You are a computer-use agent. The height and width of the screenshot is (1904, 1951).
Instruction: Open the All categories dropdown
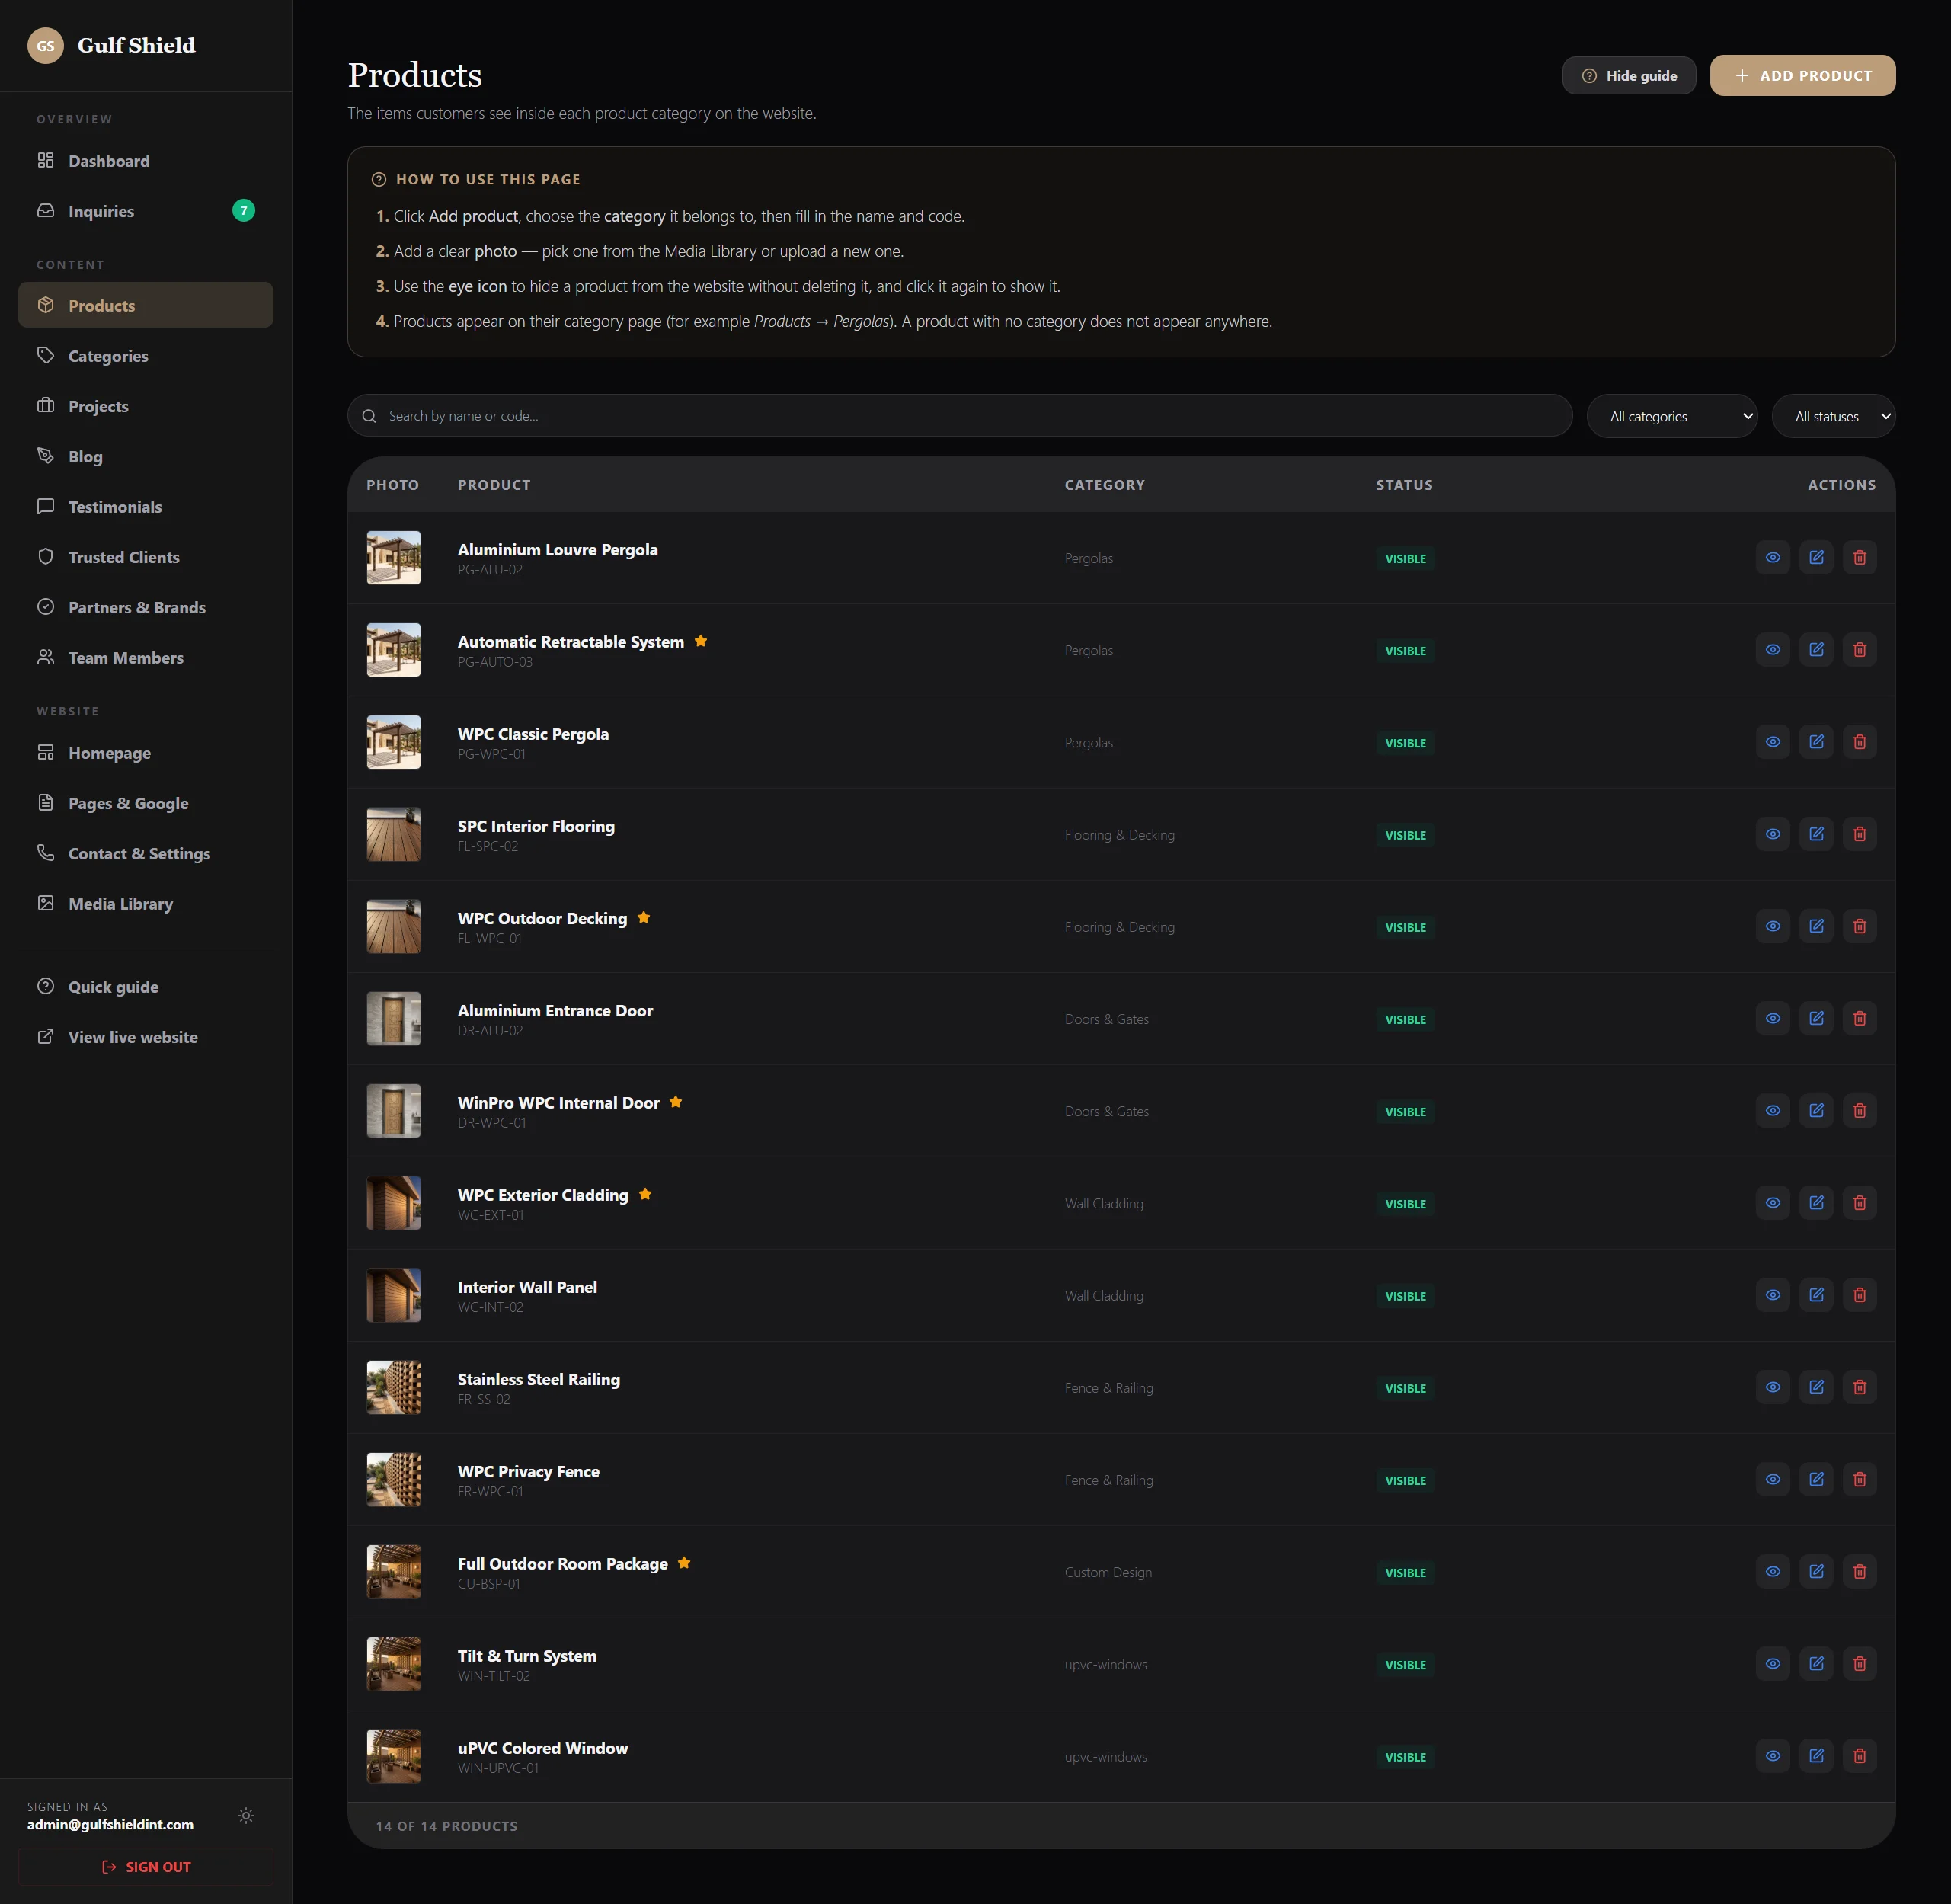(x=1672, y=416)
